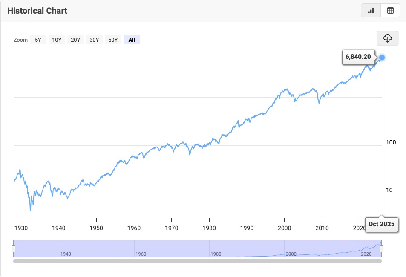406x277 pixels.
Task: Click the left navigator slider handle
Action: (x=13, y=248)
